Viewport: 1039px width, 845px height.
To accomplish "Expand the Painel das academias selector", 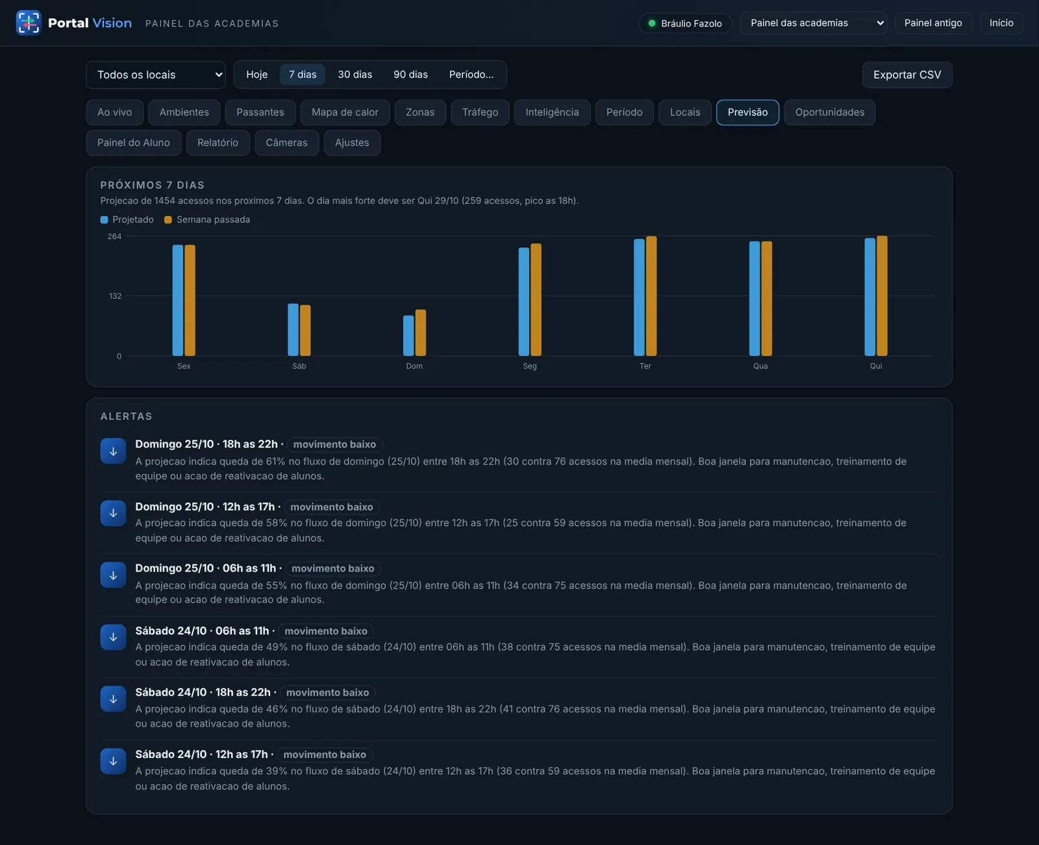I will [x=814, y=23].
